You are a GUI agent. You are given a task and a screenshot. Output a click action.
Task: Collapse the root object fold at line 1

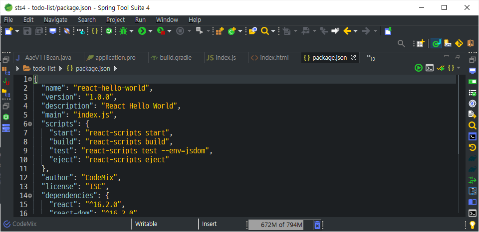coord(30,79)
